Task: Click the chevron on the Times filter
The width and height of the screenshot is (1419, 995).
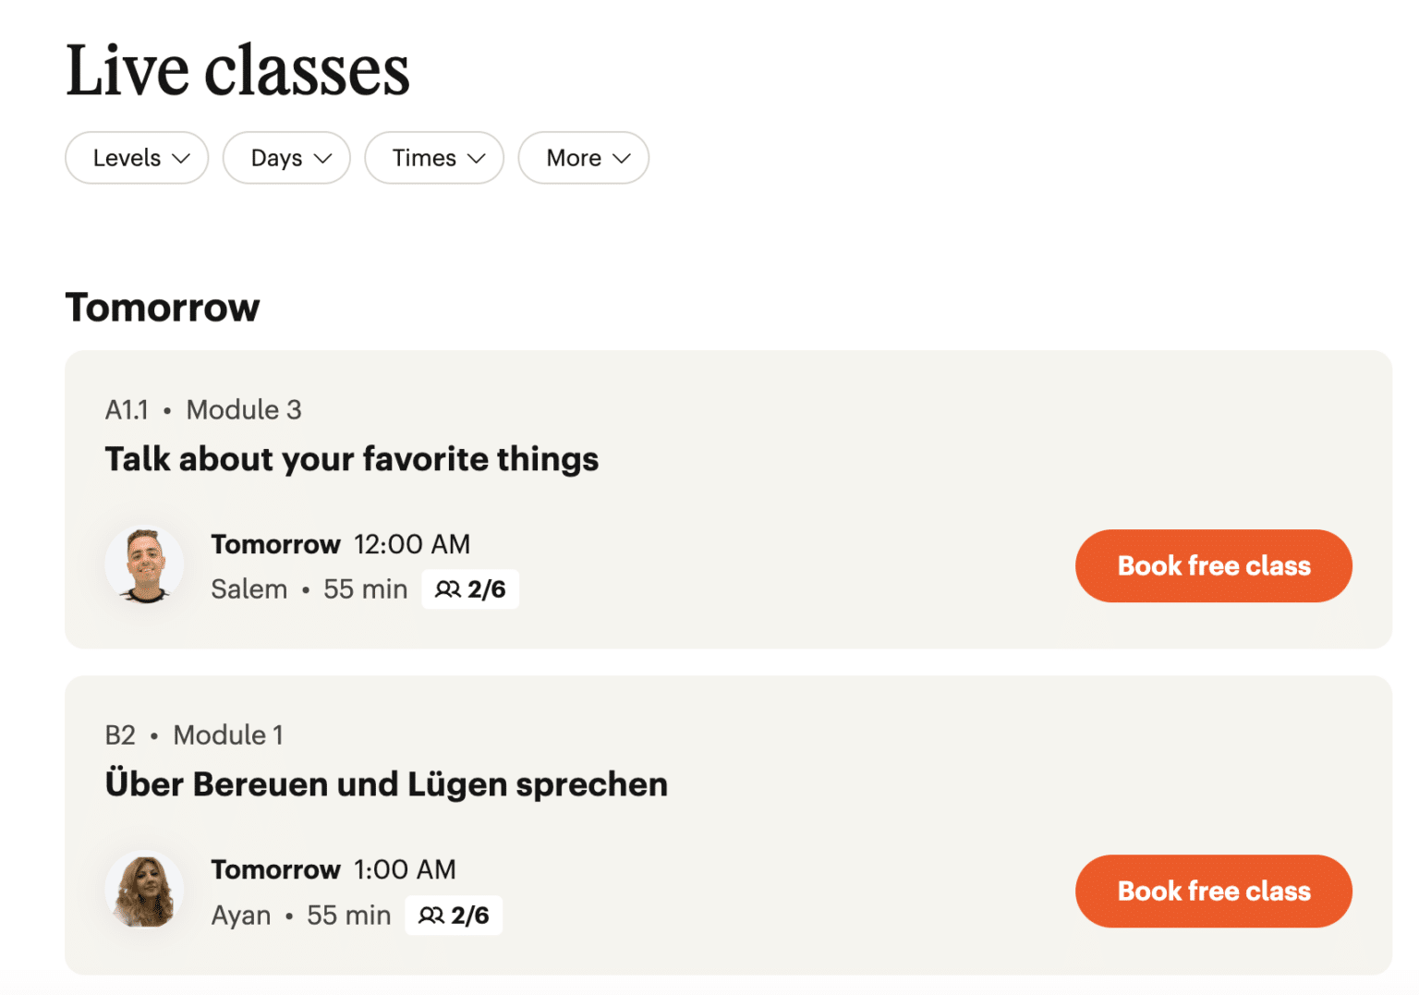Action: point(477,158)
